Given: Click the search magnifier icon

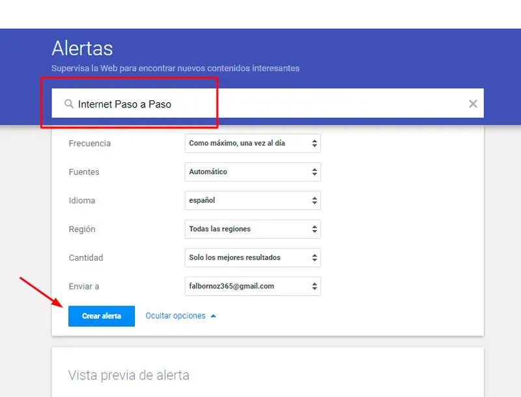Looking at the screenshot, I should coord(69,104).
